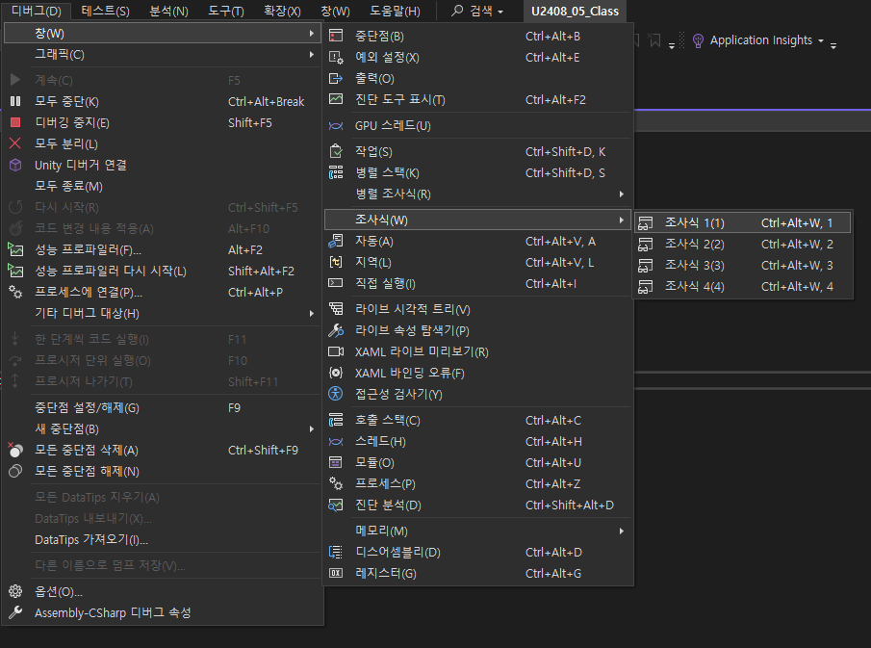The height and width of the screenshot is (648, 871).
Task: Click the 중단점(B) window icon
Action: pos(336,37)
